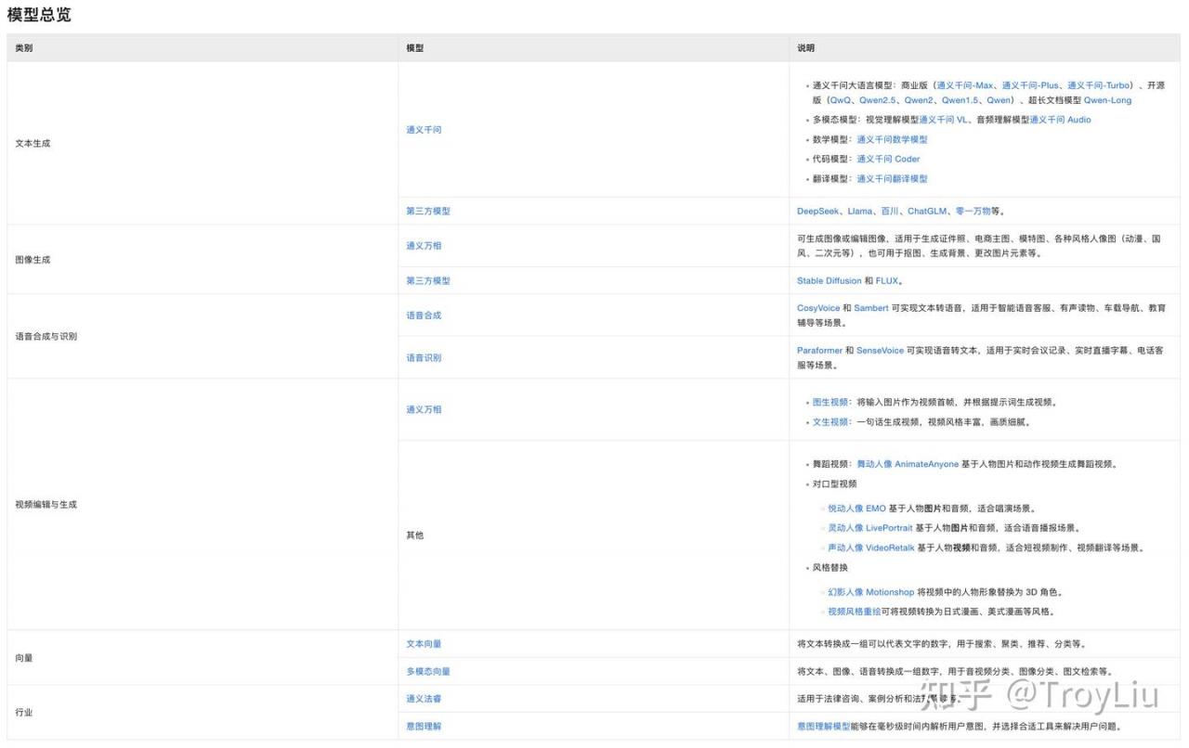Open 通义万相 link in the 图像生成 row
Screen dimensions: 1189x748
tap(424, 246)
